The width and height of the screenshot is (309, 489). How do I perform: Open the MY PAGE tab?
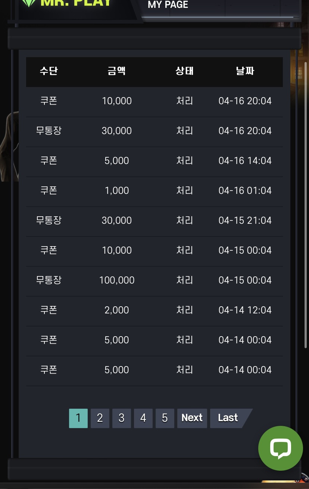pyautogui.click(x=168, y=5)
